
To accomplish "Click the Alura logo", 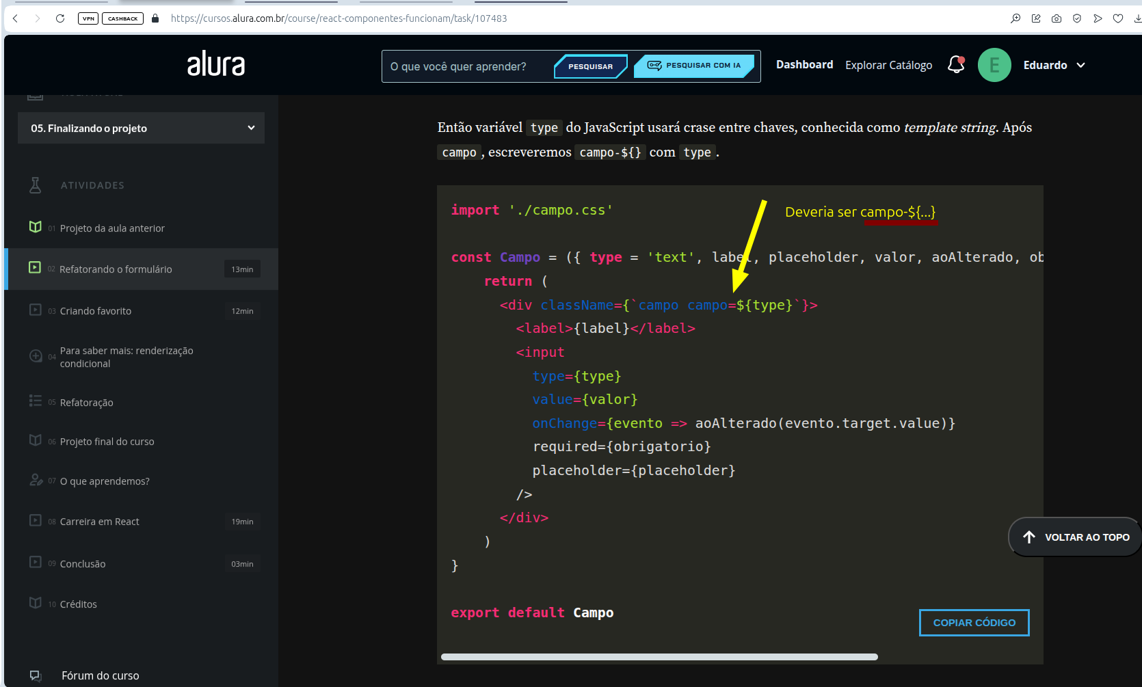I will tap(216, 64).
